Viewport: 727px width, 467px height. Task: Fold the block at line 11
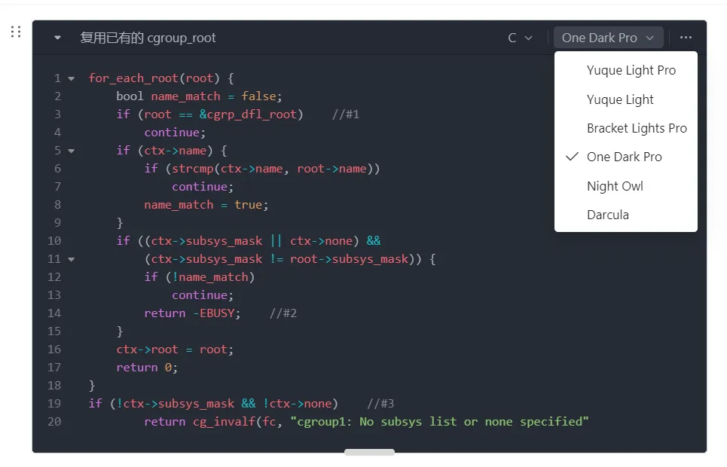pos(72,259)
